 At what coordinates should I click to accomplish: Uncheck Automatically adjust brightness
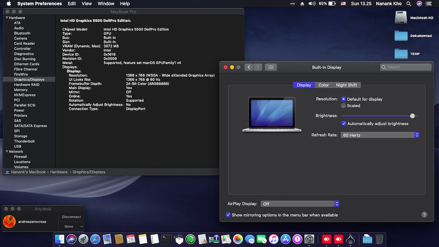[x=344, y=123]
